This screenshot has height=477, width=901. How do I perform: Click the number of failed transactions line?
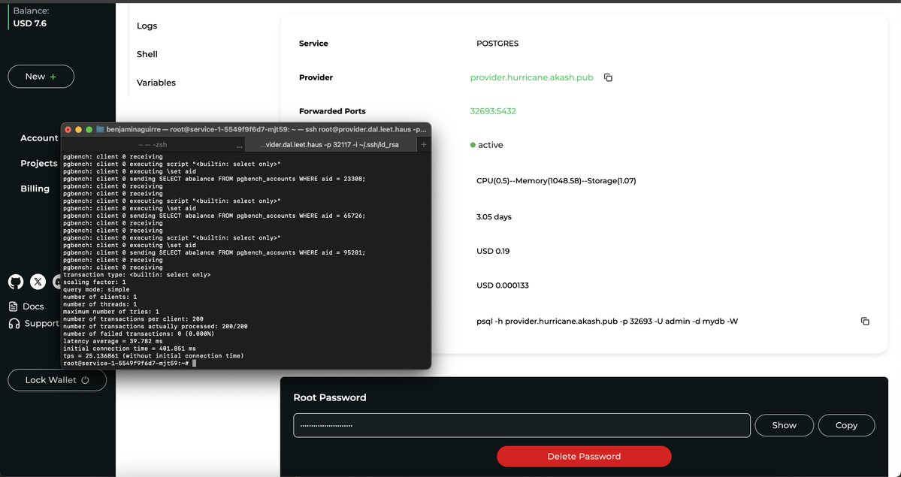138,334
